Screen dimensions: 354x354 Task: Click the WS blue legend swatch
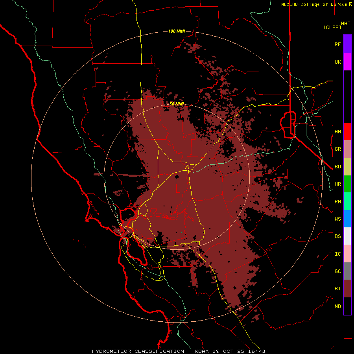point(347,219)
